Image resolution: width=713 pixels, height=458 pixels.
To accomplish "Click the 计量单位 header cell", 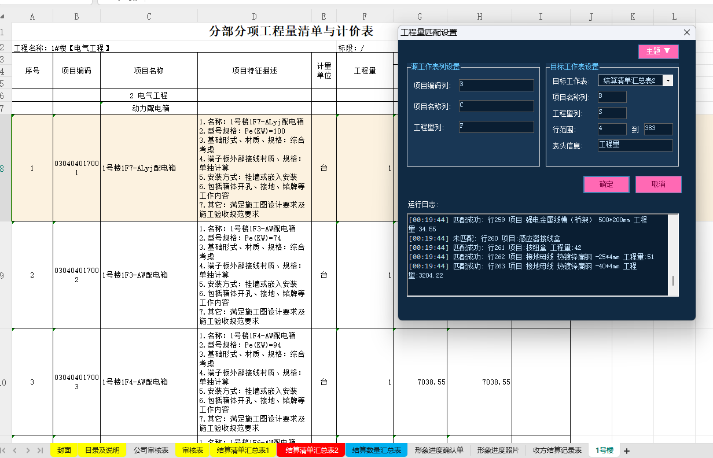I will click(x=324, y=71).
